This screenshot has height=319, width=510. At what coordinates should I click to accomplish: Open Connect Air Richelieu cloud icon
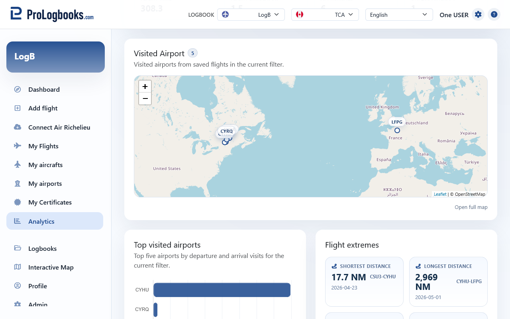[x=18, y=127]
